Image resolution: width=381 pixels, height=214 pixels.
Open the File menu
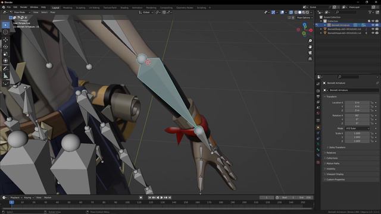click(9, 7)
